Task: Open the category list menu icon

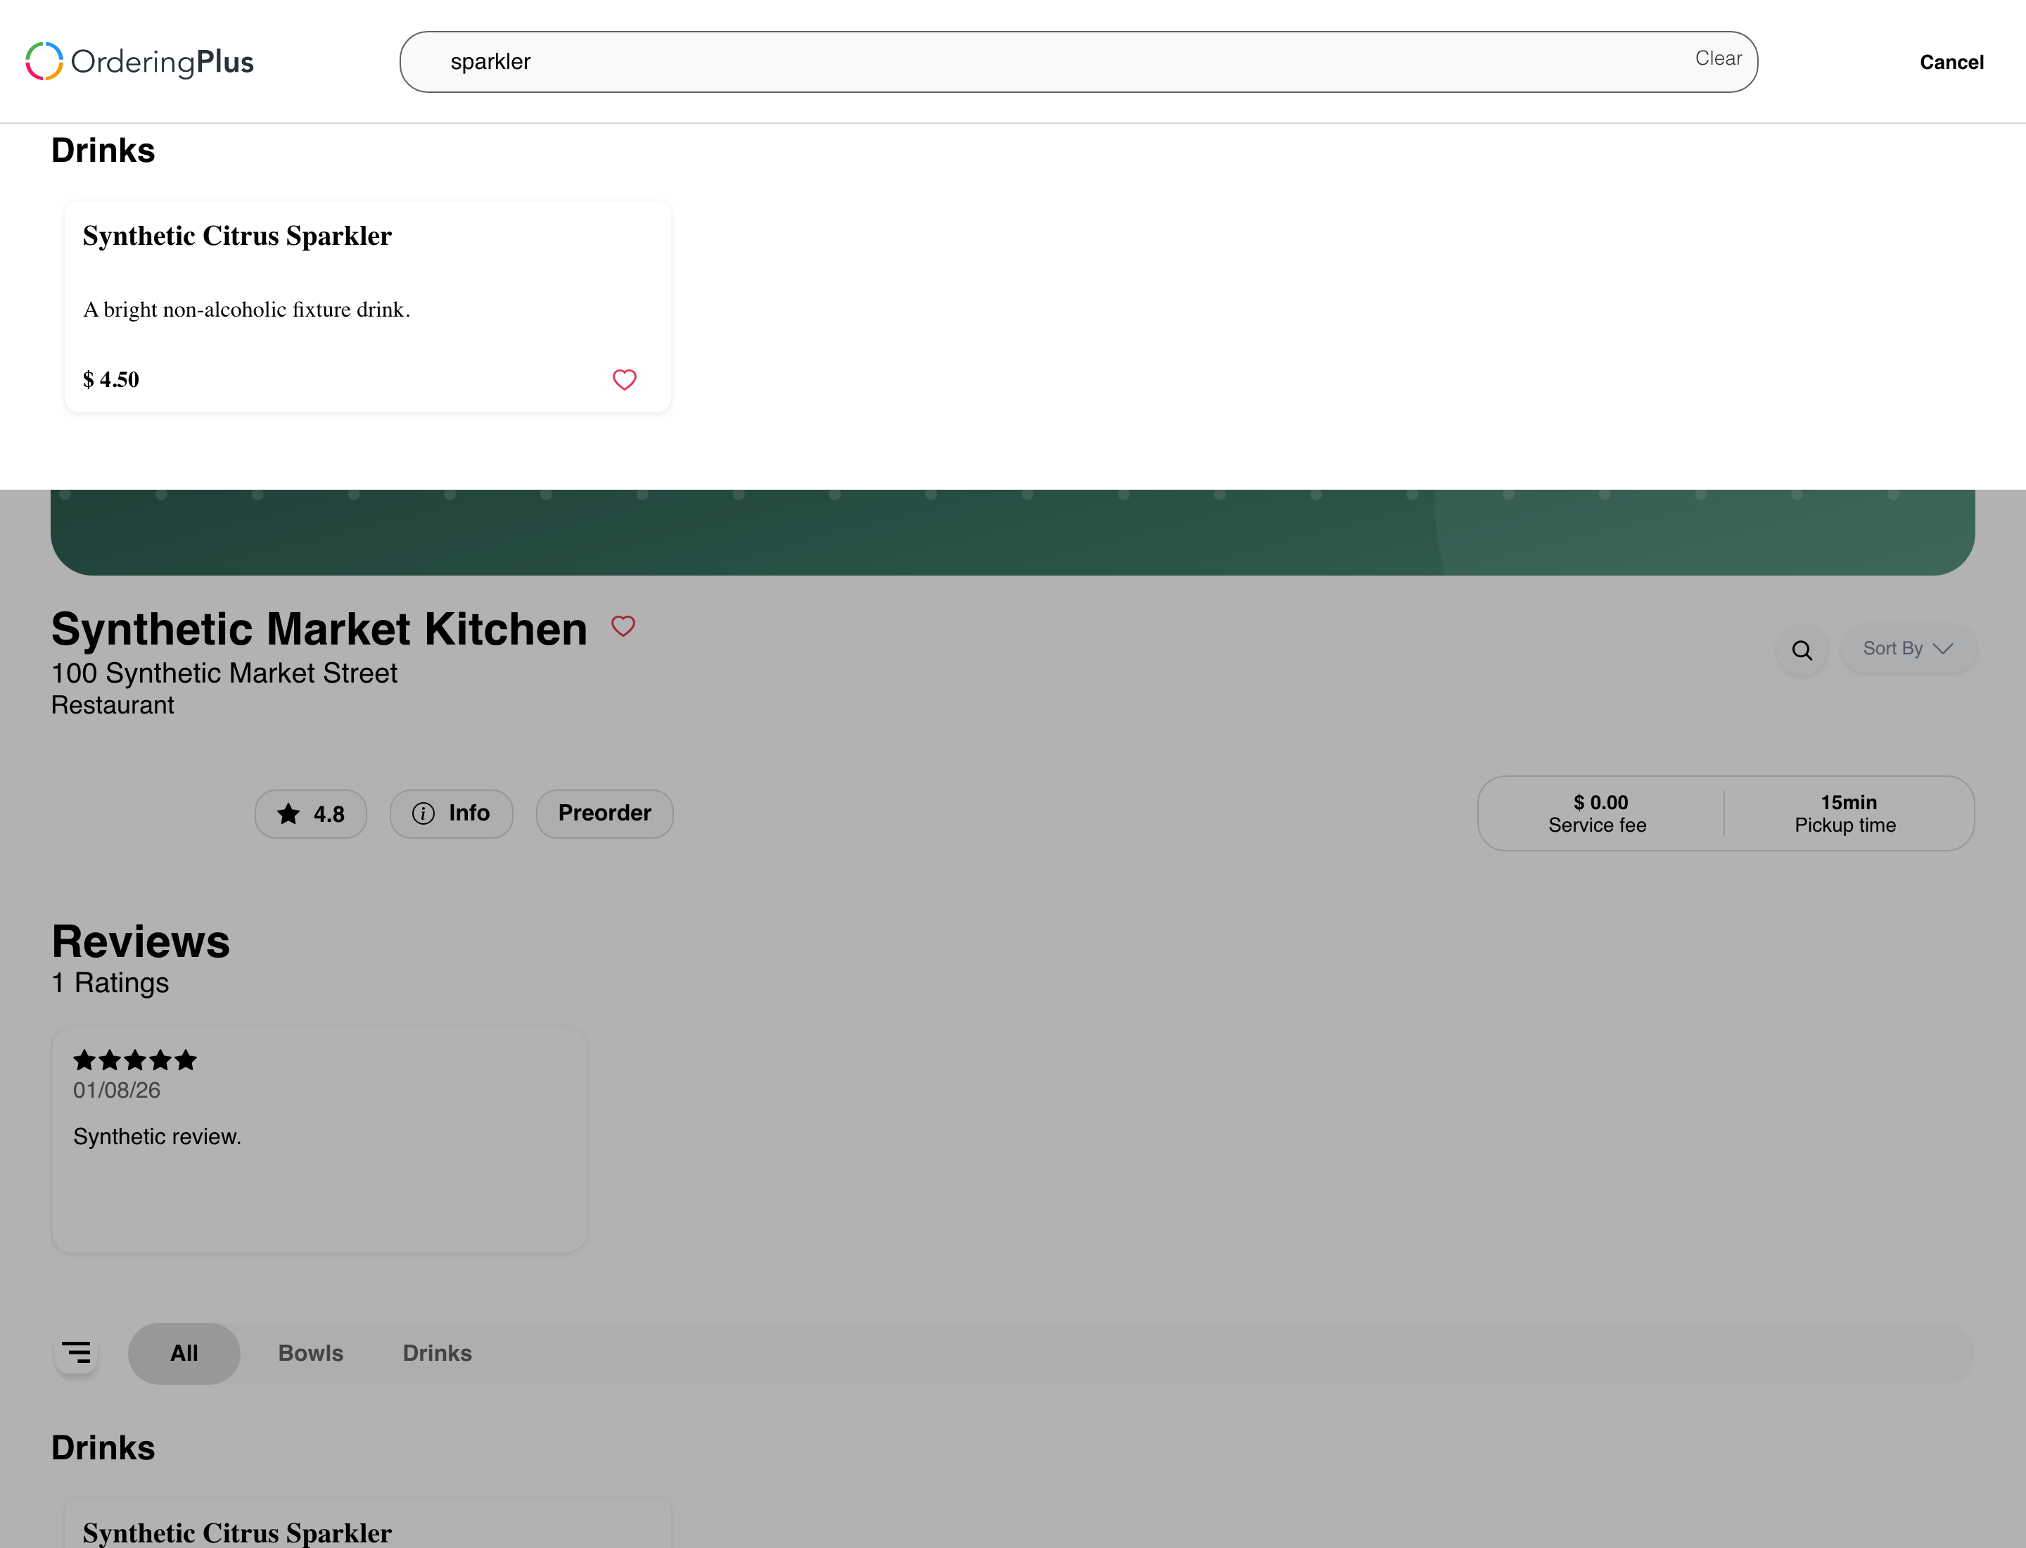Action: point(75,1352)
